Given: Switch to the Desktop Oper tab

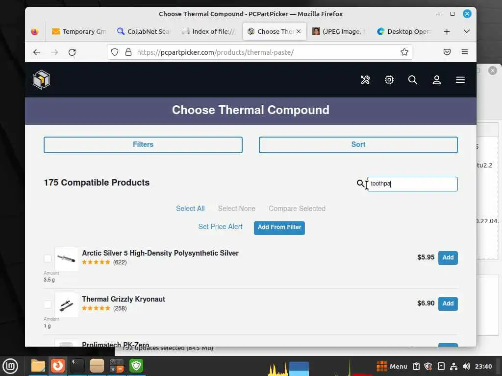Looking at the screenshot, I should point(404,31).
